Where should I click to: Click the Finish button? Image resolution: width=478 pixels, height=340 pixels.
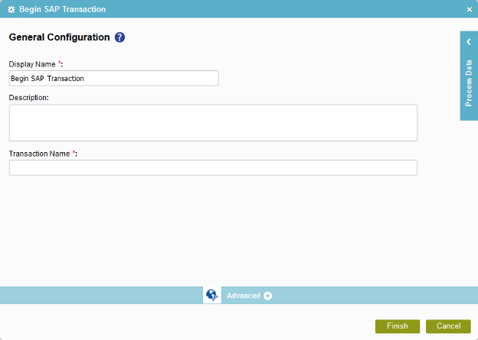click(x=398, y=326)
